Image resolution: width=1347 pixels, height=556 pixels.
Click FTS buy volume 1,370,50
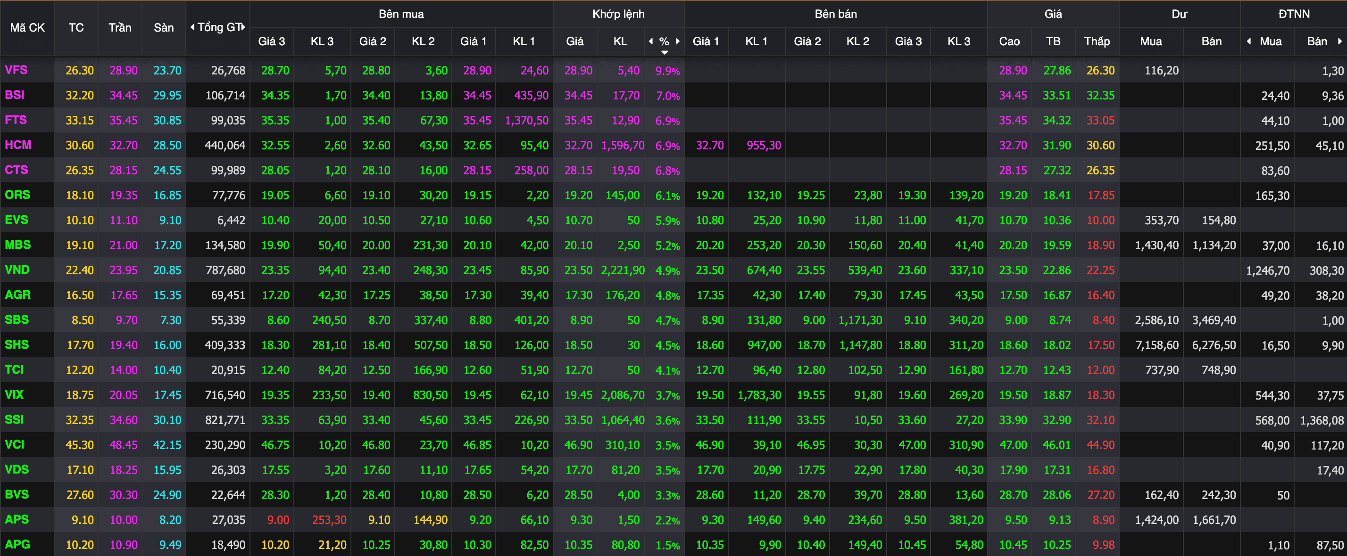[x=526, y=121]
